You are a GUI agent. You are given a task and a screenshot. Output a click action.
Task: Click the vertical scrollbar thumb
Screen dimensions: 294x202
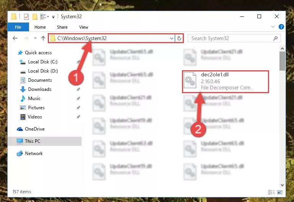(282, 61)
